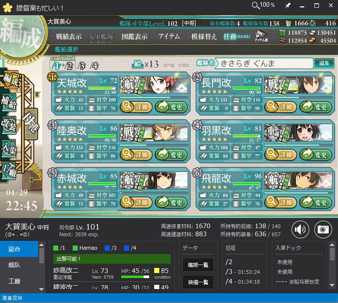Select fleet tab 3
Screen dimensions: 338x303
(x=82, y=66)
